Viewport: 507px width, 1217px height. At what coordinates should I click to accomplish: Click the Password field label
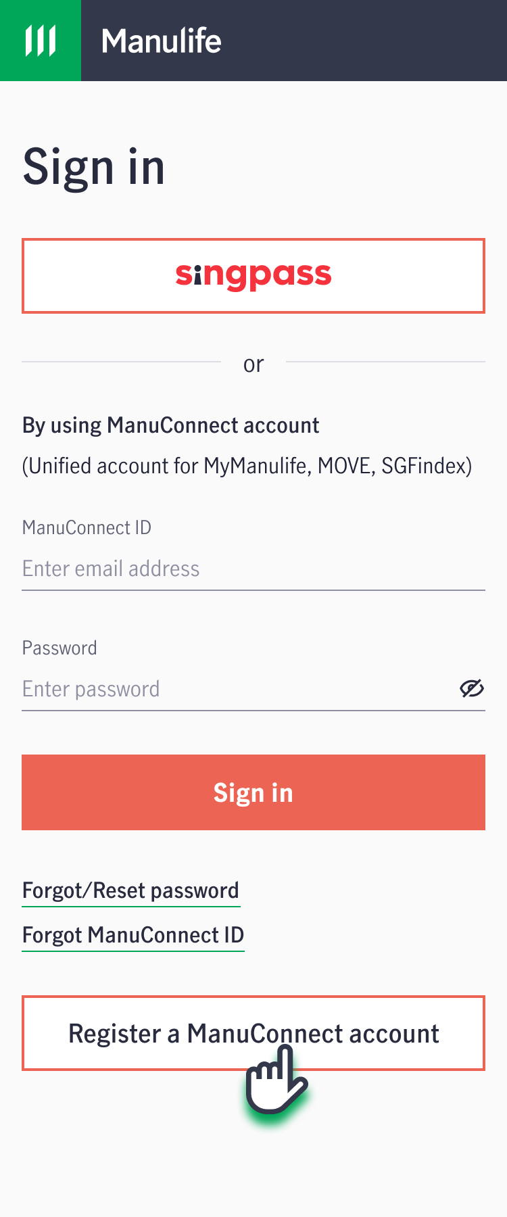coord(59,648)
